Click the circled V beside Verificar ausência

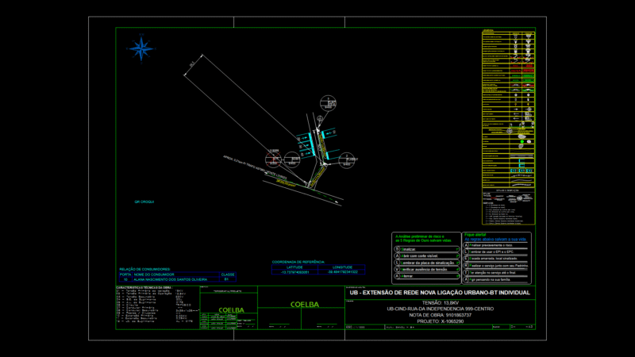point(398,269)
